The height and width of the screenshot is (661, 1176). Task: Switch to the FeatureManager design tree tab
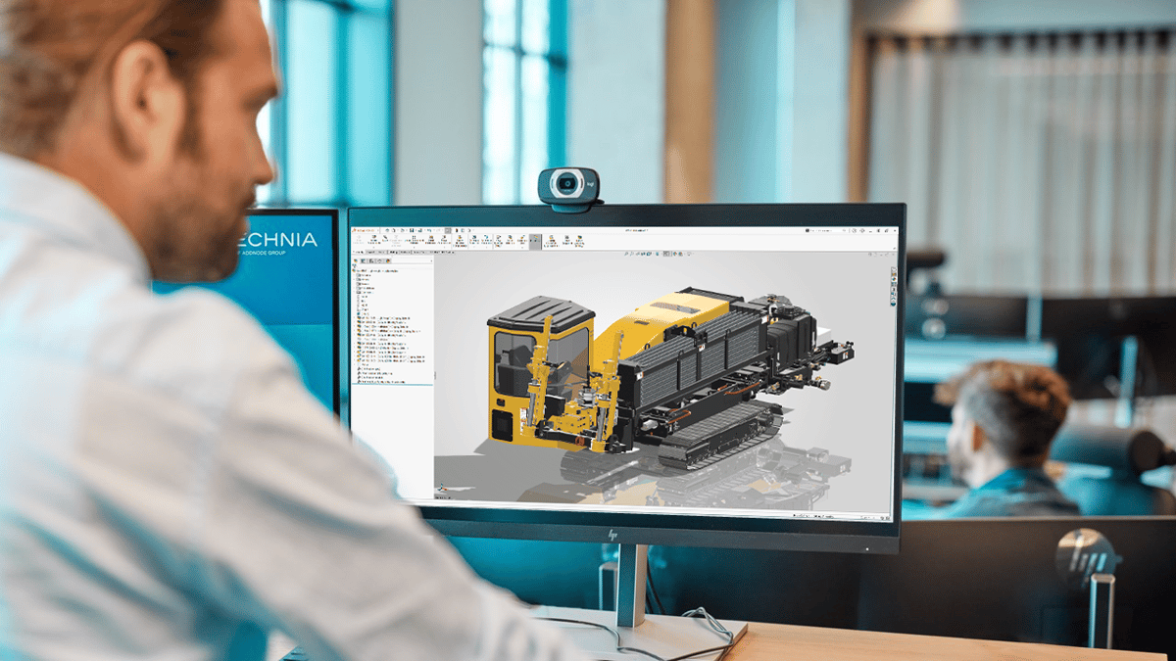356,261
